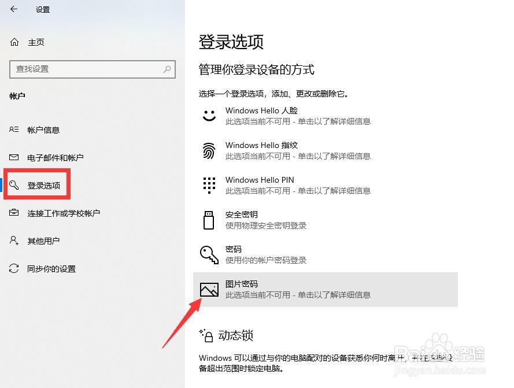Expand 密码 sign-in option
Screen dimensions: 514x388
pos(325,255)
